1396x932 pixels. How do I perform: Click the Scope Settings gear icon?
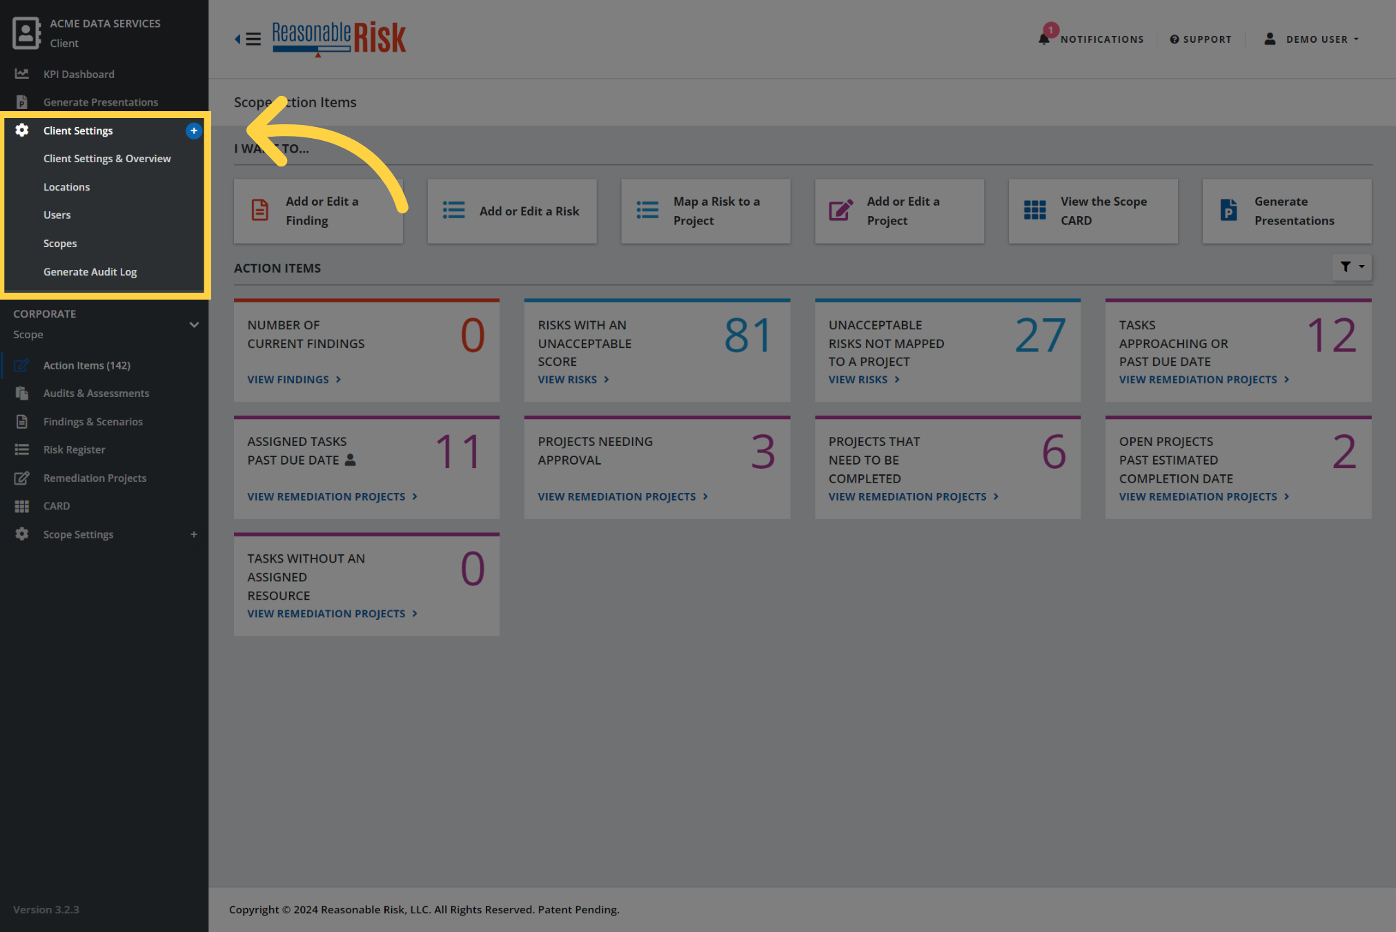22,534
